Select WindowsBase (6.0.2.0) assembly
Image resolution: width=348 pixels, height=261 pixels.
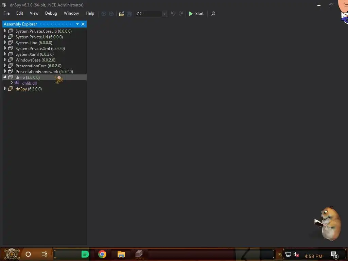(x=35, y=60)
